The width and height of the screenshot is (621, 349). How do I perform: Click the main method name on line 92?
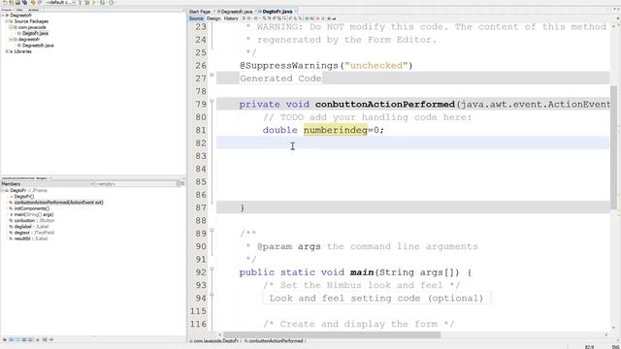click(362, 272)
